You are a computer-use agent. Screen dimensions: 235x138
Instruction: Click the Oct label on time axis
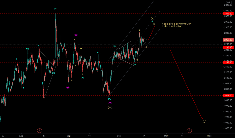pos(119,136)
